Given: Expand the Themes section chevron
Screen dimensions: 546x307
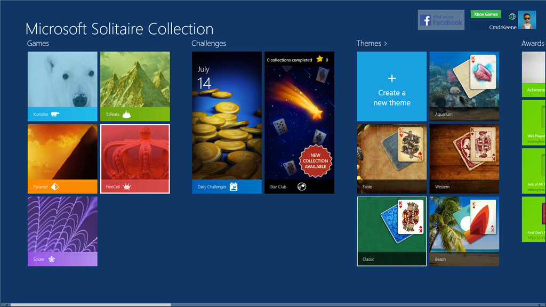Looking at the screenshot, I should (x=386, y=44).
